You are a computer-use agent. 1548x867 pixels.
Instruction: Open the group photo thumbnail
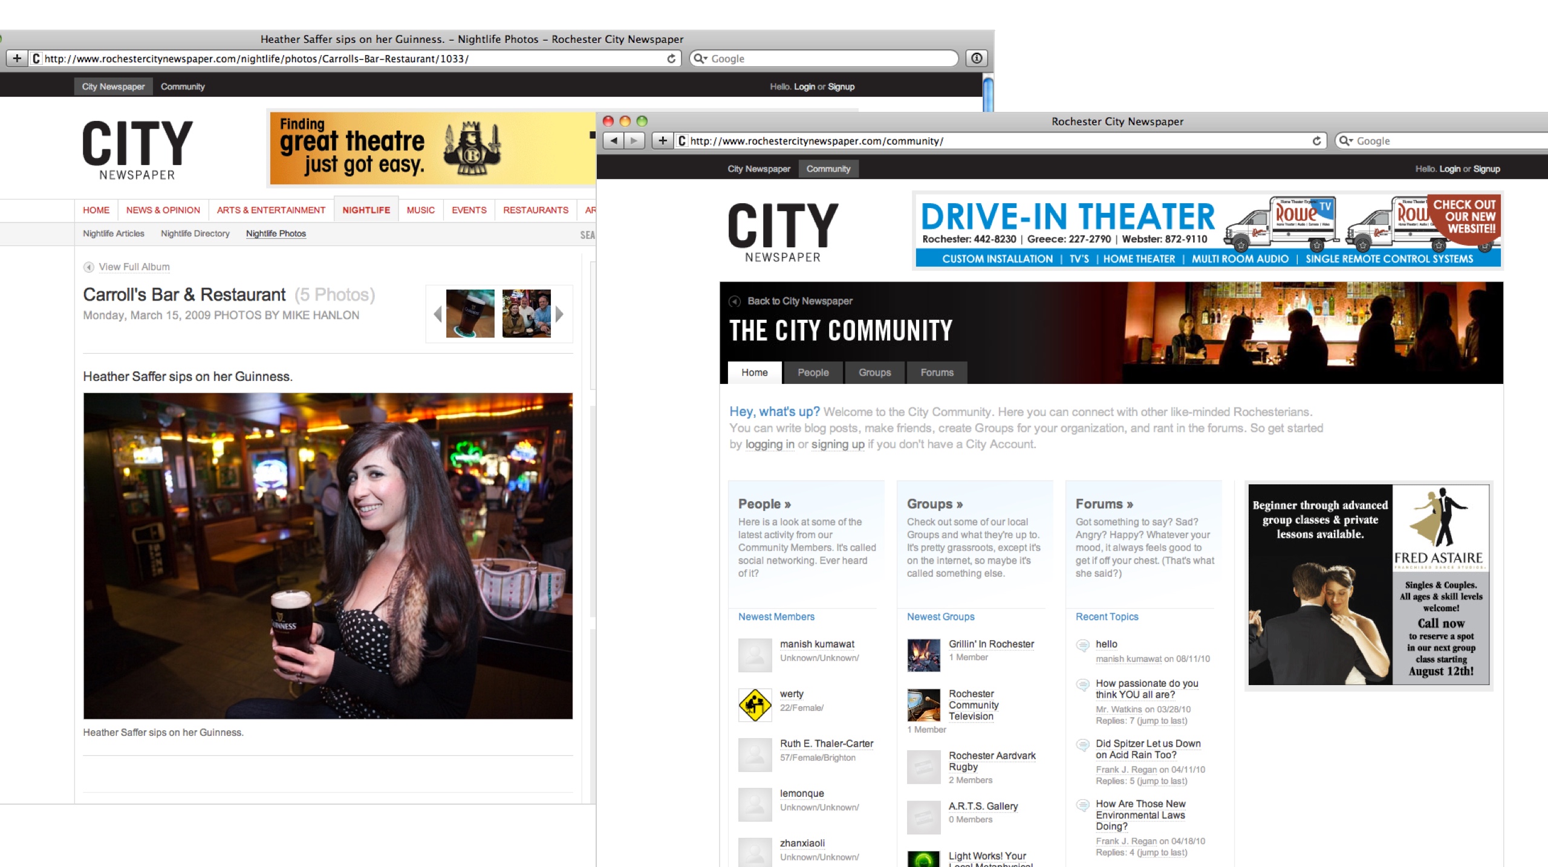[x=527, y=314]
